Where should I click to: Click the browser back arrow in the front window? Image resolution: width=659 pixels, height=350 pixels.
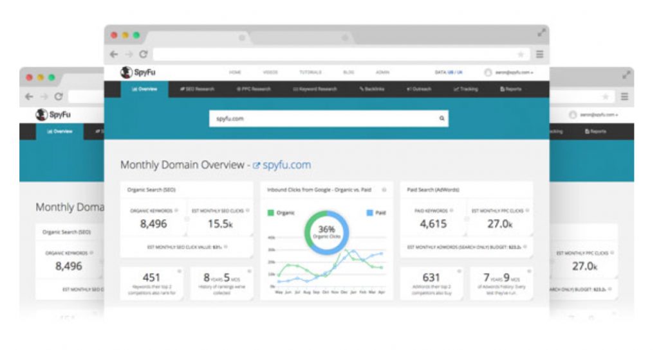point(114,55)
